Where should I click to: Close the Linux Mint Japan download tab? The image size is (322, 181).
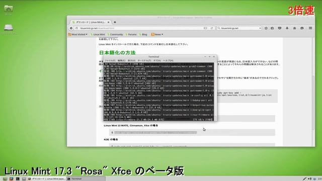[x=109, y=22]
